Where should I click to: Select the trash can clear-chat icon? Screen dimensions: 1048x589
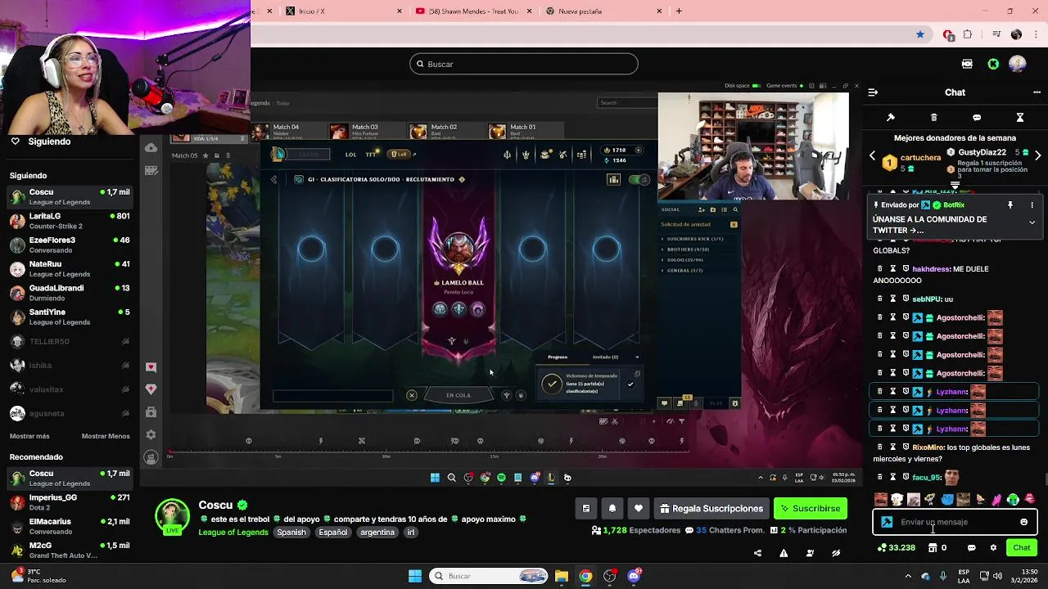click(933, 118)
